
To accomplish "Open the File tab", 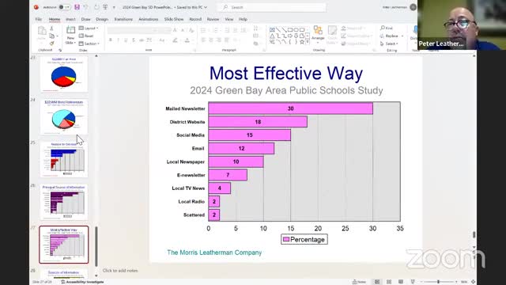I will pos(39,19).
